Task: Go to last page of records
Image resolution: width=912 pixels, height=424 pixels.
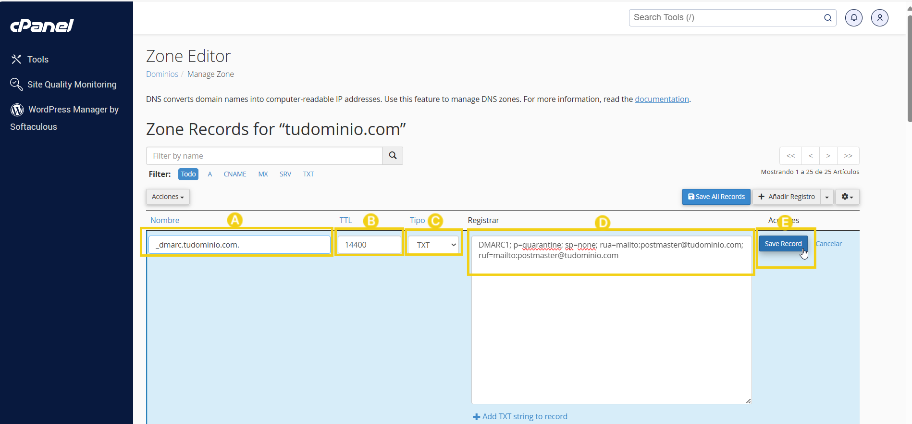Action: click(x=848, y=156)
